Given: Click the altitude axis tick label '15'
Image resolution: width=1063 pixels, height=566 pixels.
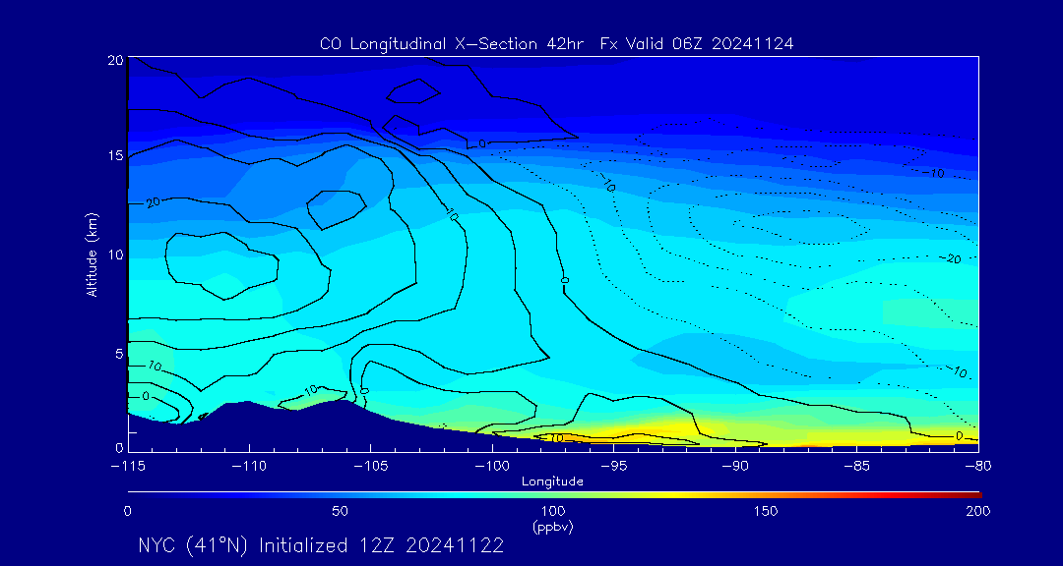Looking at the screenshot, I should (115, 155).
